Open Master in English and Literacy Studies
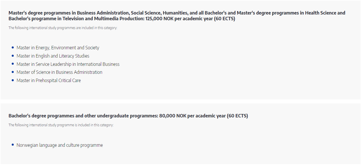The height and width of the screenshot is (165, 362). pyautogui.click(x=53, y=56)
